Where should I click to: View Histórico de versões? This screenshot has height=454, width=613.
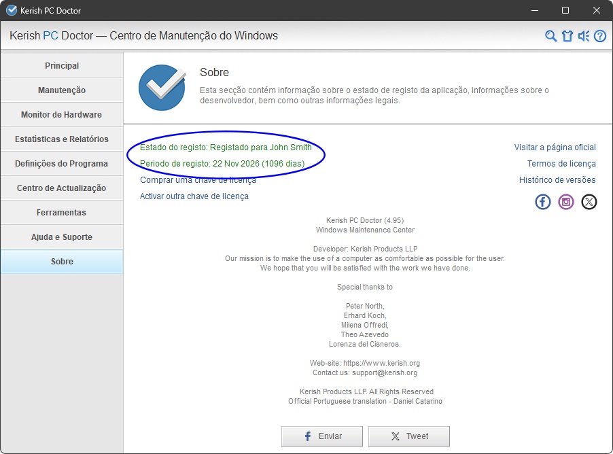tap(557, 180)
